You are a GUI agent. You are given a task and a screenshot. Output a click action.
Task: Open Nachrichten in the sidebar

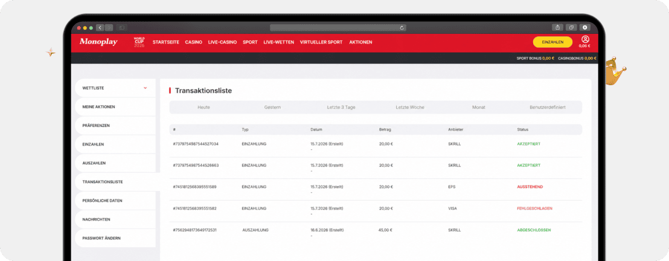pos(115,219)
